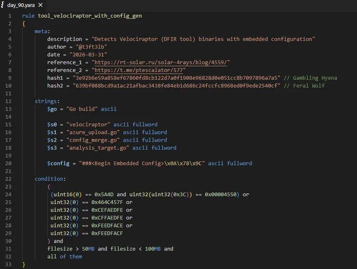Click the $go variable name
357x269 pixels.
(x=52, y=109)
